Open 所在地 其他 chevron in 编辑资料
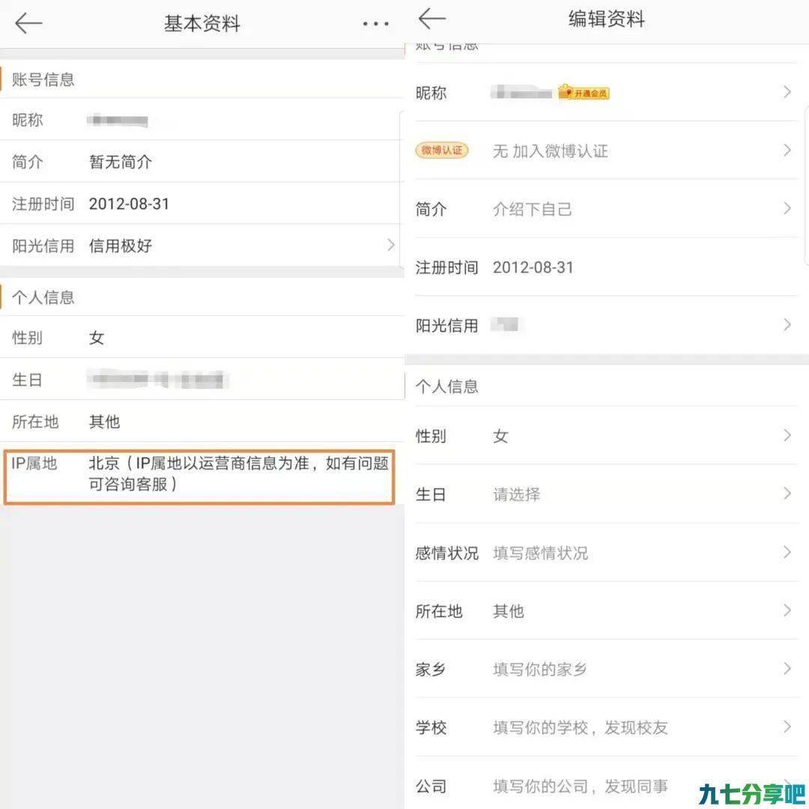The image size is (809, 809). (x=787, y=610)
